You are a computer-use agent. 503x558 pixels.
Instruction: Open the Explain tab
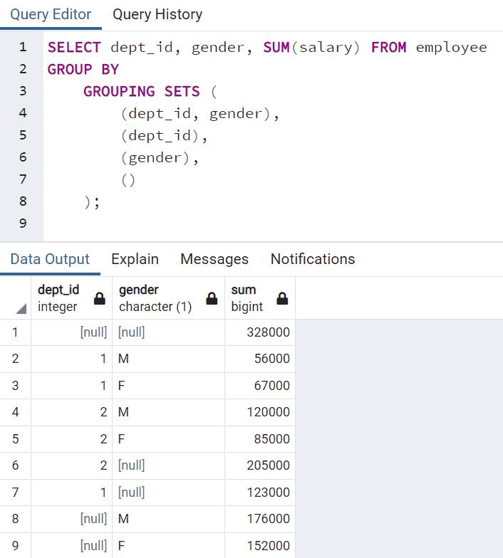point(135,259)
